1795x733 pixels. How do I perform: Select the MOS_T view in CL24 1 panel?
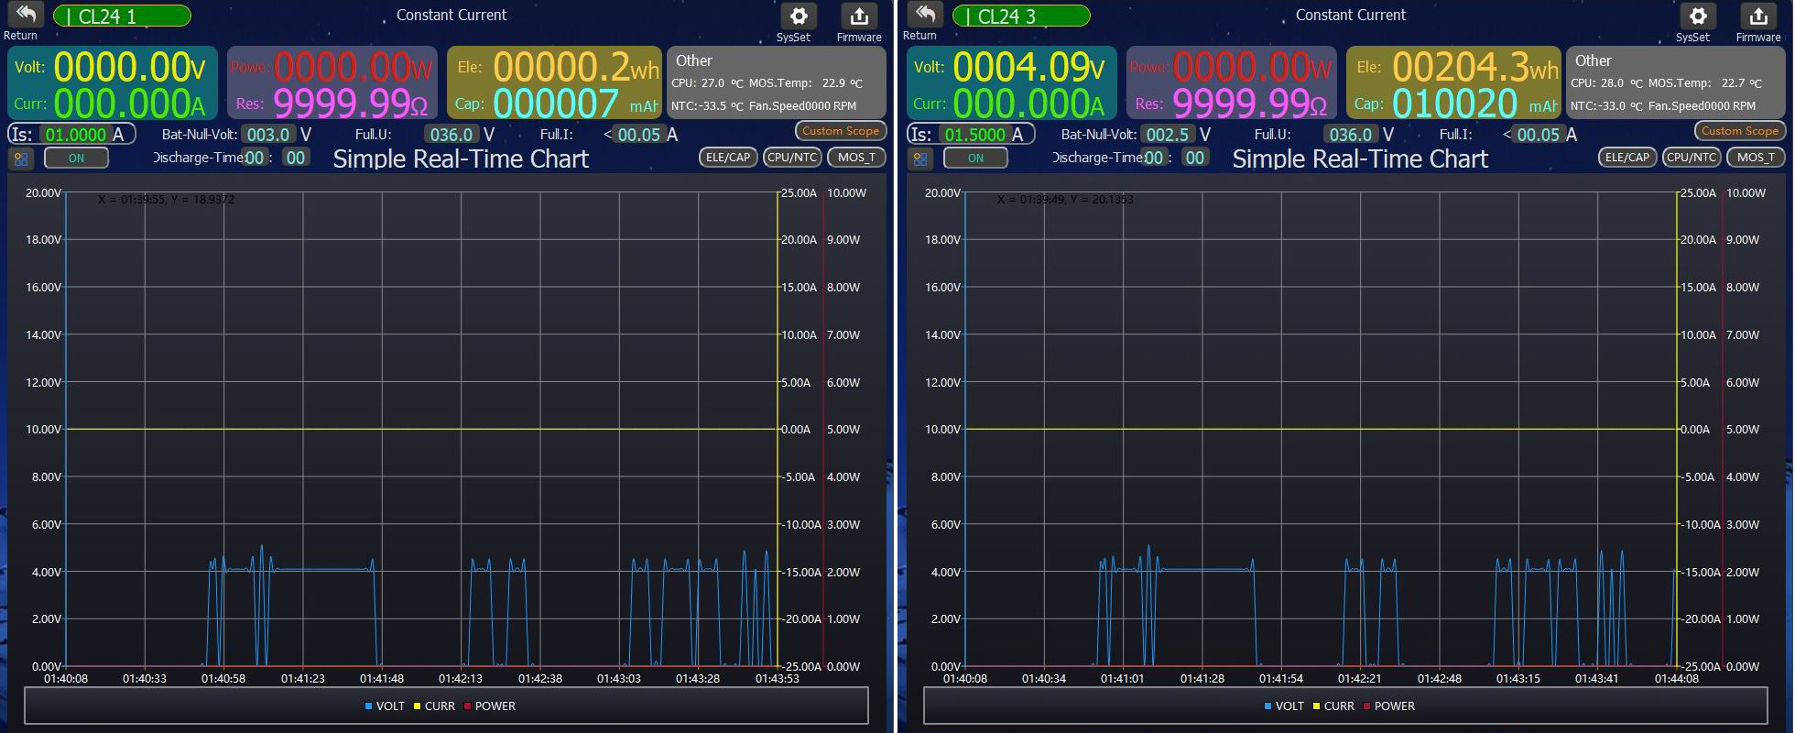[856, 158]
